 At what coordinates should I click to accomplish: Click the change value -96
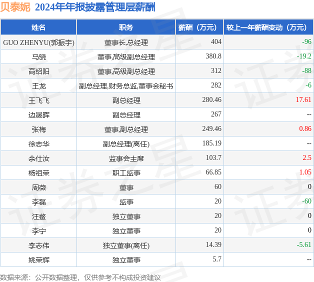pos(306,41)
